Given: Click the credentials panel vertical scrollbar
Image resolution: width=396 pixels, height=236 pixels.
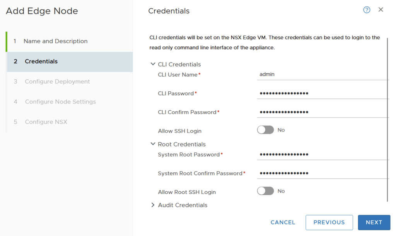Looking at the screenshot, I should click(387, 120).
